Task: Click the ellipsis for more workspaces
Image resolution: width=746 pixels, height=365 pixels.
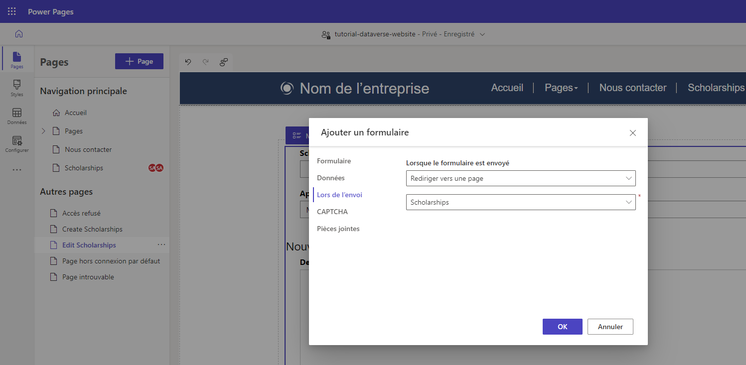Action: coord(16,169)
